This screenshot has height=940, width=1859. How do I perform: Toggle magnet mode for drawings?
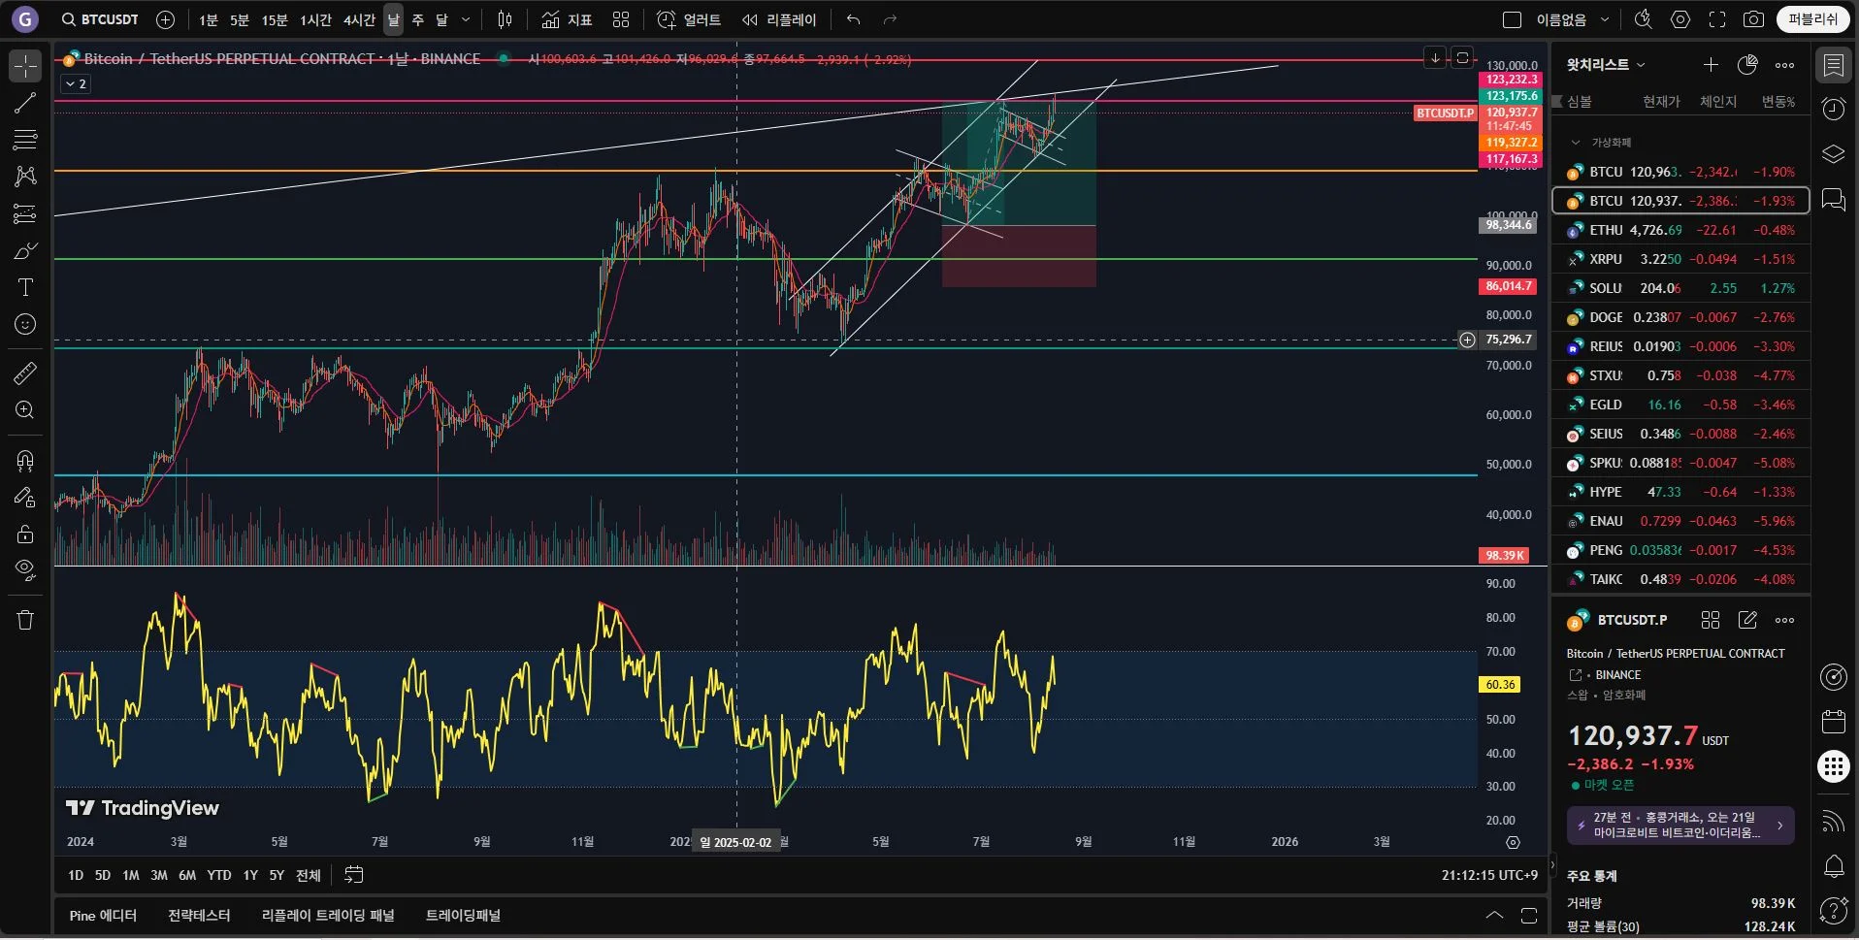click(25, 461)
